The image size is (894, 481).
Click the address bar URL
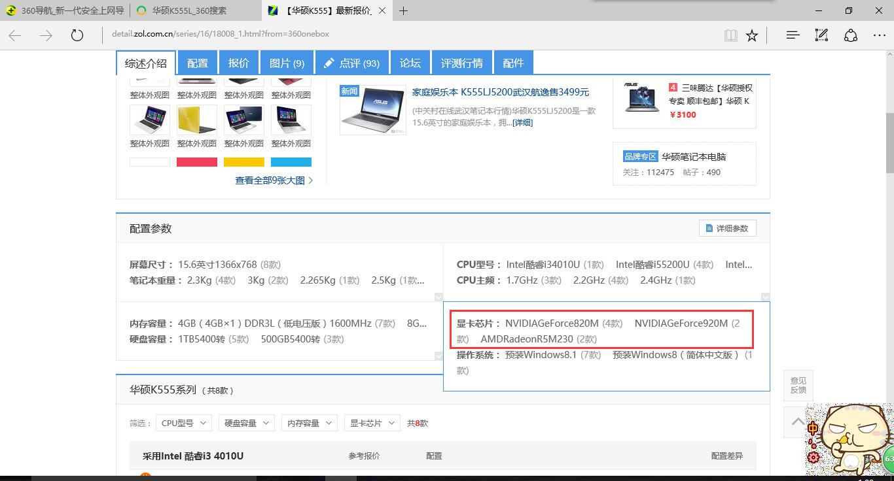point(221,34)
